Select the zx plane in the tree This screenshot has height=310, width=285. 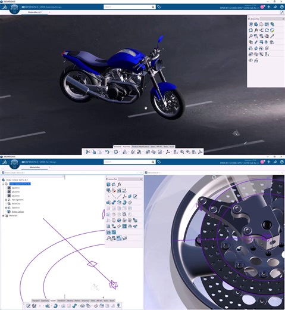pos(15,196)
